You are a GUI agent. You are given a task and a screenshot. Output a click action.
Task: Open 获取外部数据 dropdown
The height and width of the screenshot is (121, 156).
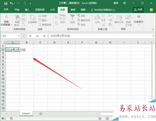click(x=6, y=20)
